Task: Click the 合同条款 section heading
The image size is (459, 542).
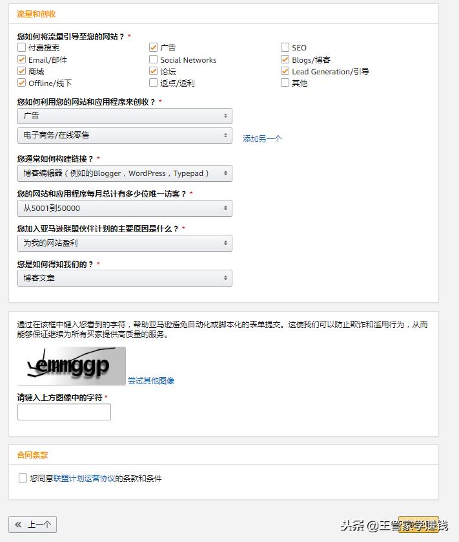Action: click(x=32, y=455)
